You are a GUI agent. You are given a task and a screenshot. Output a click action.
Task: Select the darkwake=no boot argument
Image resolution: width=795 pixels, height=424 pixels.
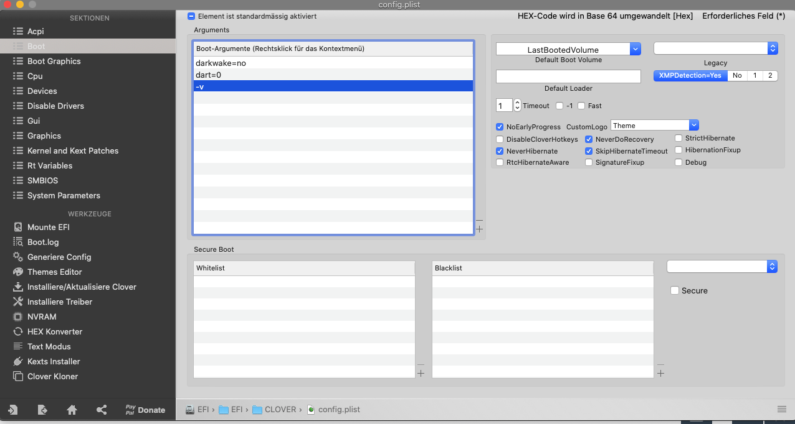333,63
